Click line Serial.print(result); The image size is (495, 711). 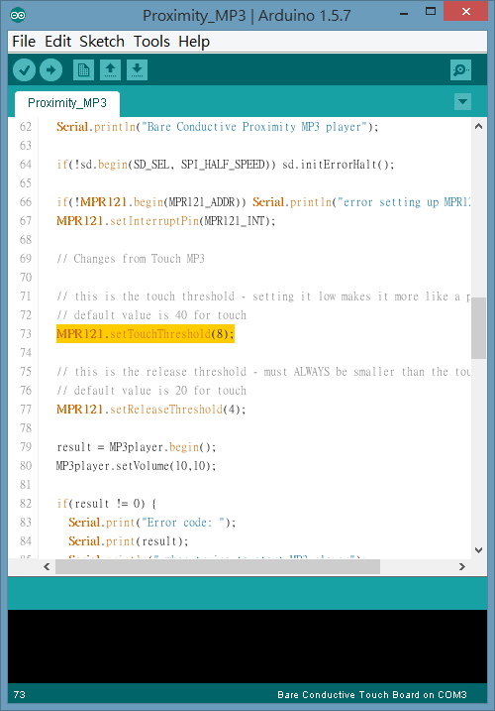(x=128, y=541)
